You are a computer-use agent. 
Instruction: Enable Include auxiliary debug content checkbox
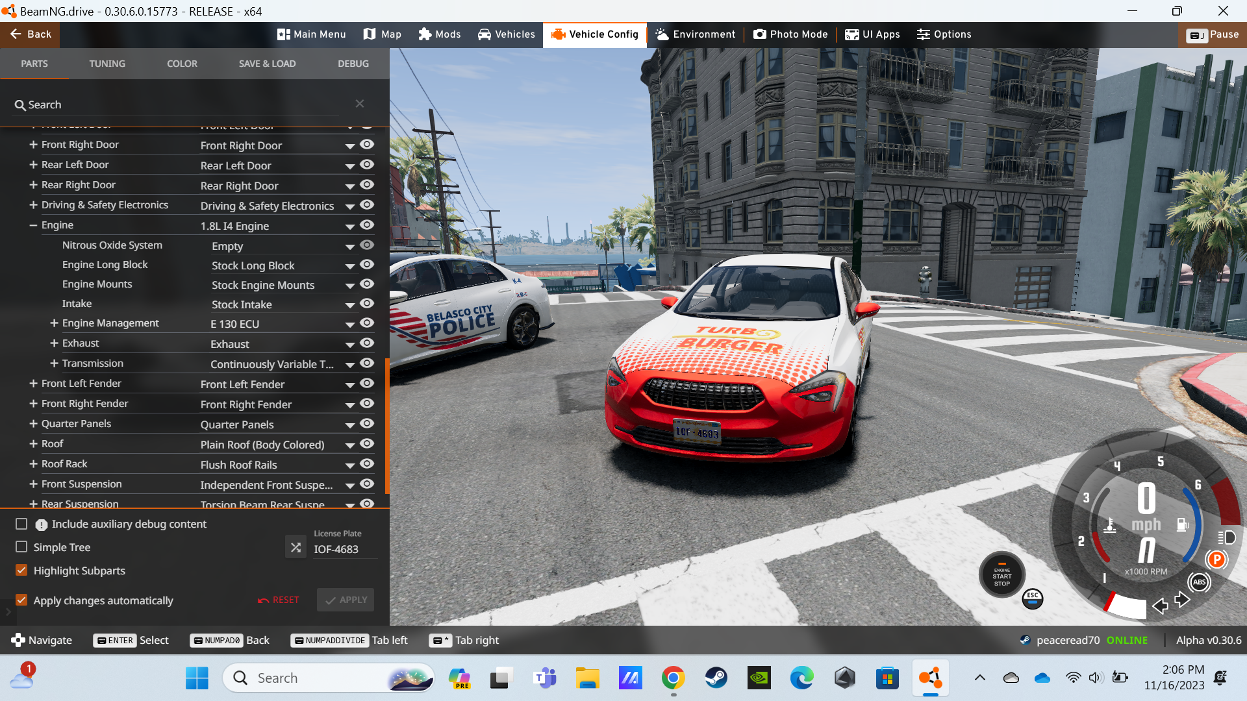(21, 524)
